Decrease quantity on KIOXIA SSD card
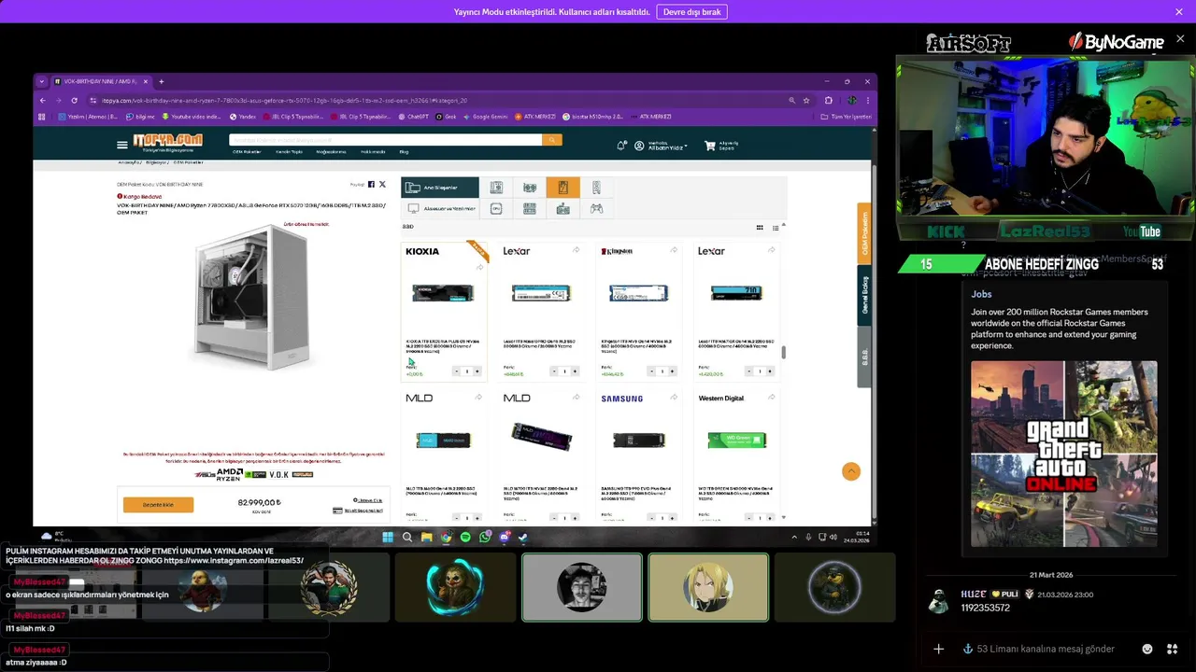The height and width of the screenshot is (672, 1196). [x=457, y=371]
